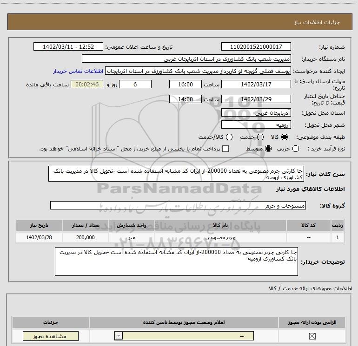Click the announcement date field 1402/03/11 - 12:52
Viewport: 358px width, 346px height.
point(68,46)
